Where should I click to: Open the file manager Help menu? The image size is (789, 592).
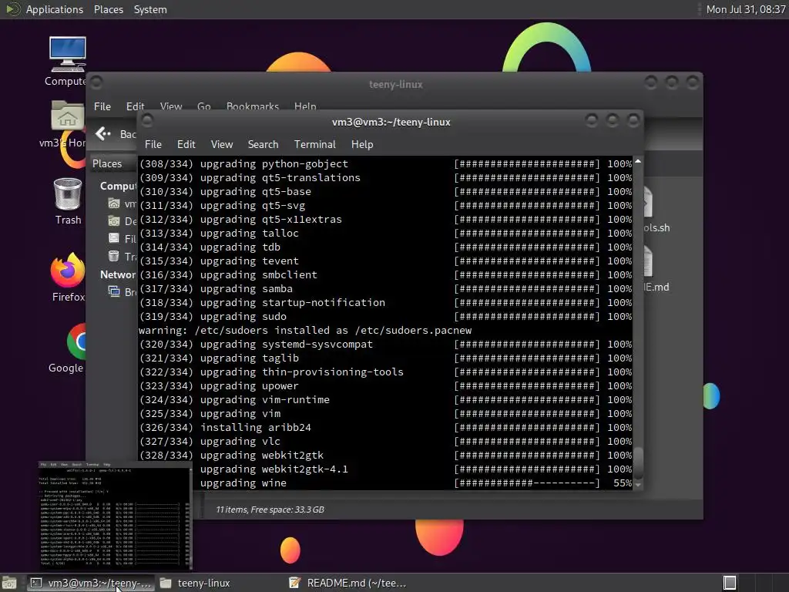(305, 106)
